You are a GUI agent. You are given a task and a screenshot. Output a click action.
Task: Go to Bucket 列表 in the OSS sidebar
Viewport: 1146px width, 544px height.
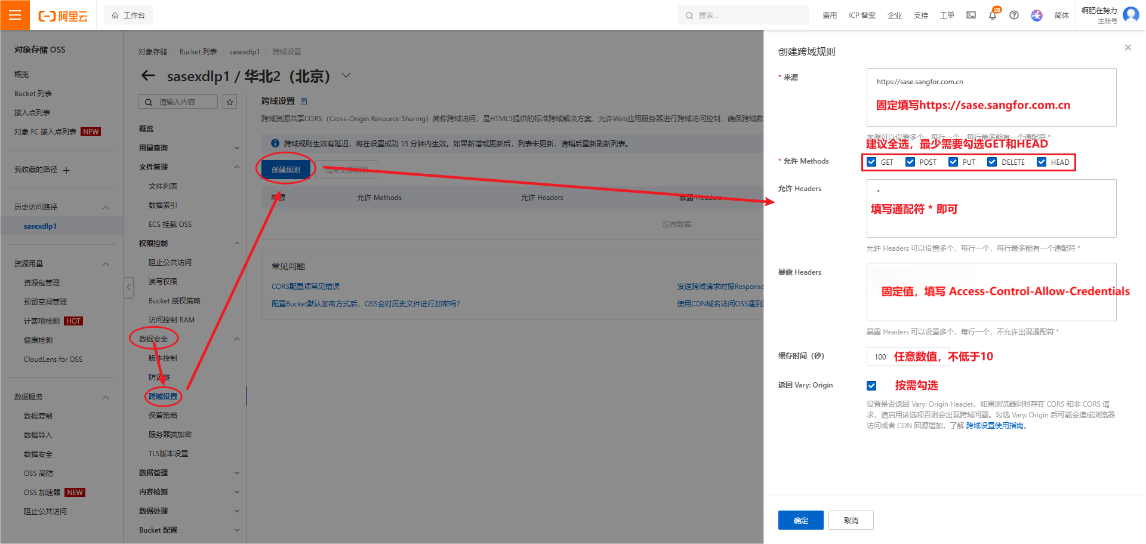[33, 94]
